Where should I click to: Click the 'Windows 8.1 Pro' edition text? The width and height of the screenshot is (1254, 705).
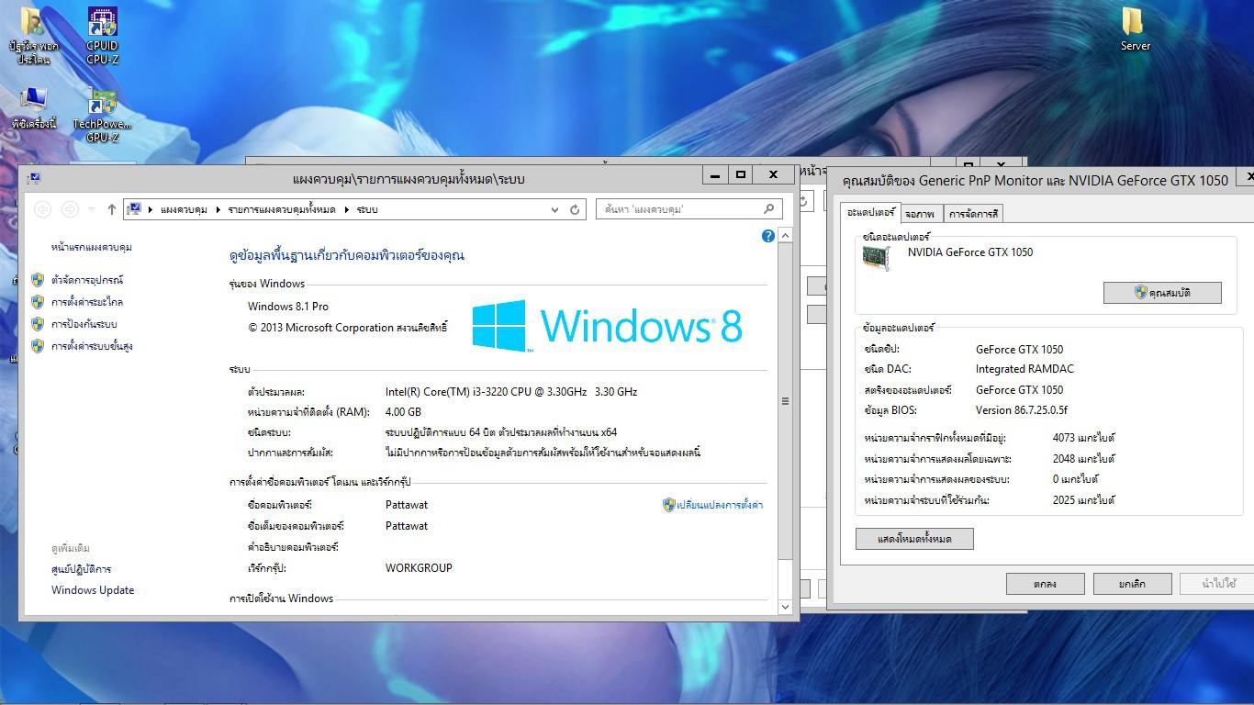(288, 306)
